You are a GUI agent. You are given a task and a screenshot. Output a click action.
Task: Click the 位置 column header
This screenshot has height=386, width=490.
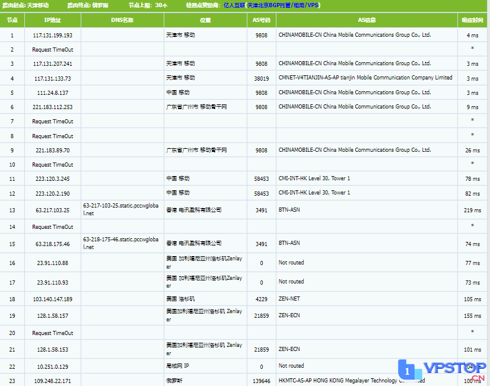205,20
